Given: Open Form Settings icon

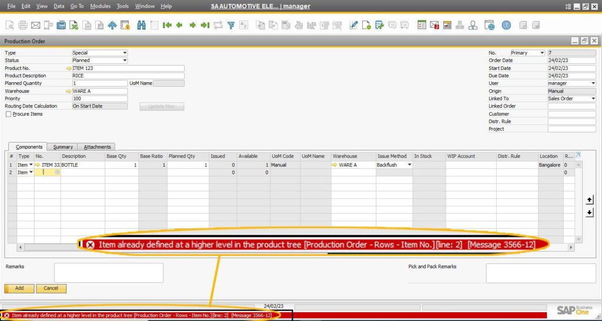Looking at the screenshot, I should coord(366,25).
